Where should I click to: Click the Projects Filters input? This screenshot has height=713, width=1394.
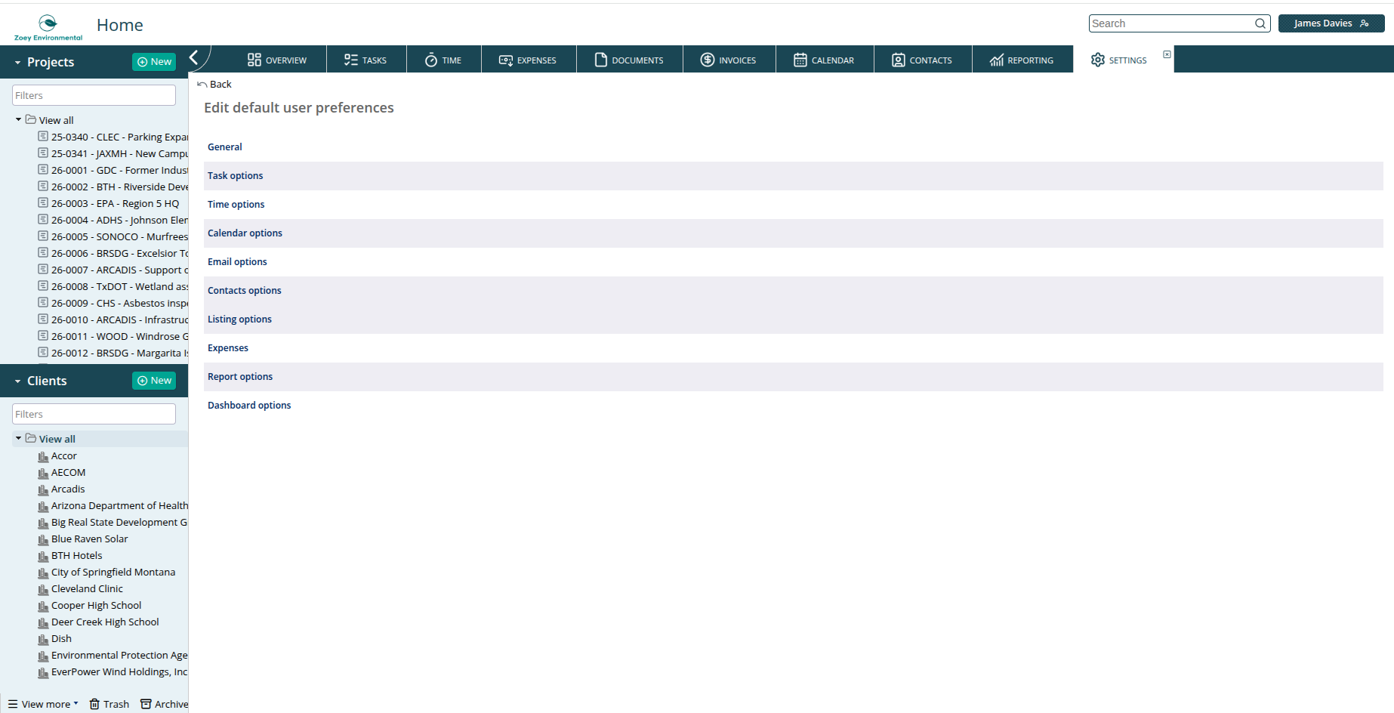point(94,95)
